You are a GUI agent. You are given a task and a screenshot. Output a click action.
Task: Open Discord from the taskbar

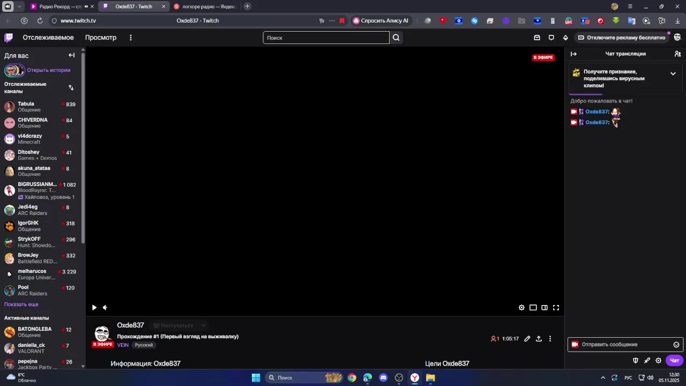383,378
